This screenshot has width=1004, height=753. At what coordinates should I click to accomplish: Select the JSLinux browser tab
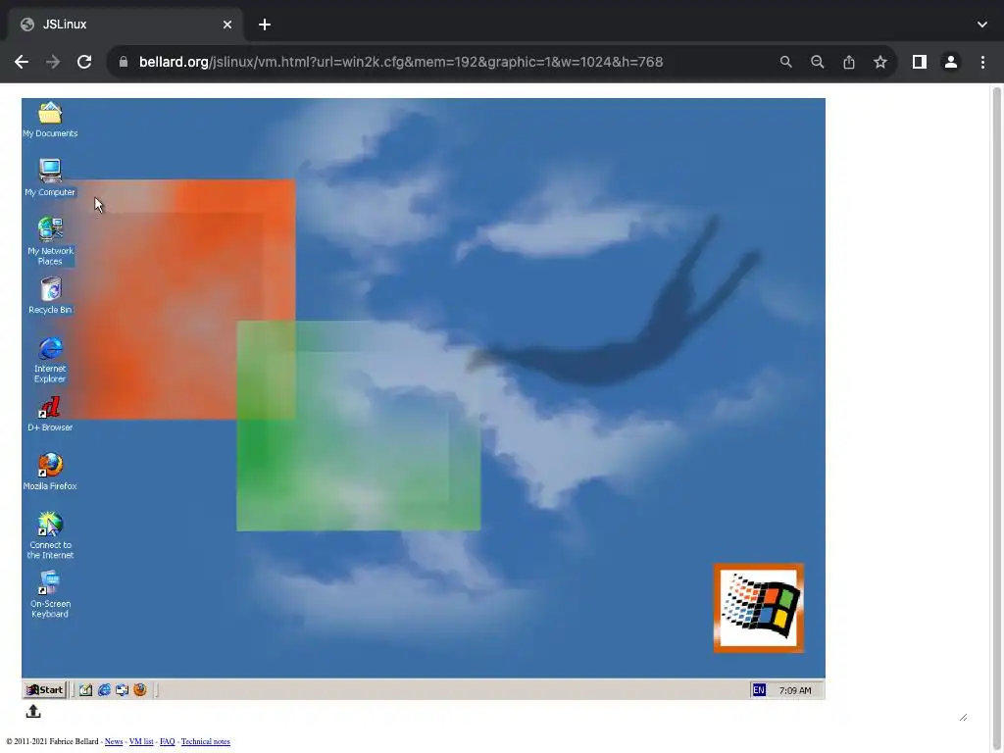(125, 25)
